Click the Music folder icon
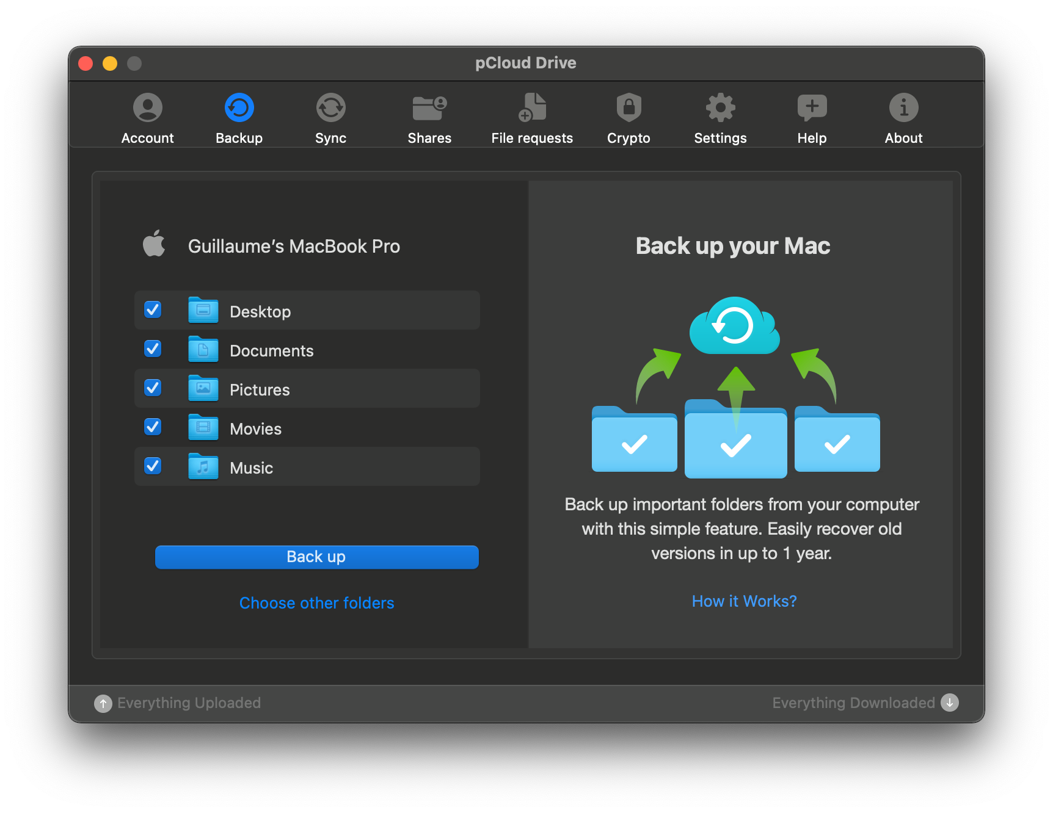1053x813 pixels. pyautogui.click(x=203, y=466)
